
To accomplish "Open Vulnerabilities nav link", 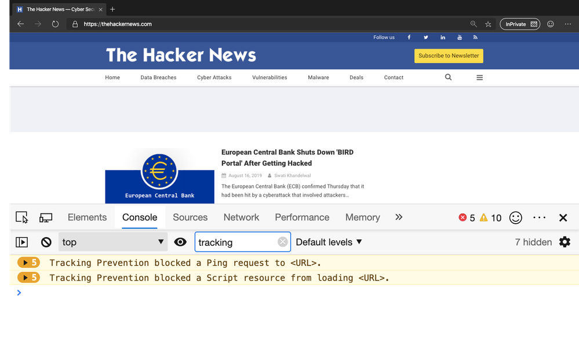I will coord(270,77).
